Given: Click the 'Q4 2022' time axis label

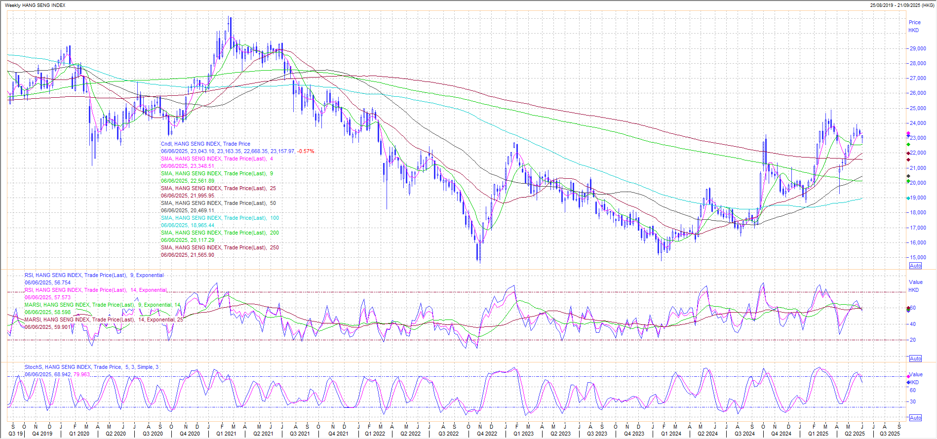Looking at the screenshot, I should coord(487,434).
